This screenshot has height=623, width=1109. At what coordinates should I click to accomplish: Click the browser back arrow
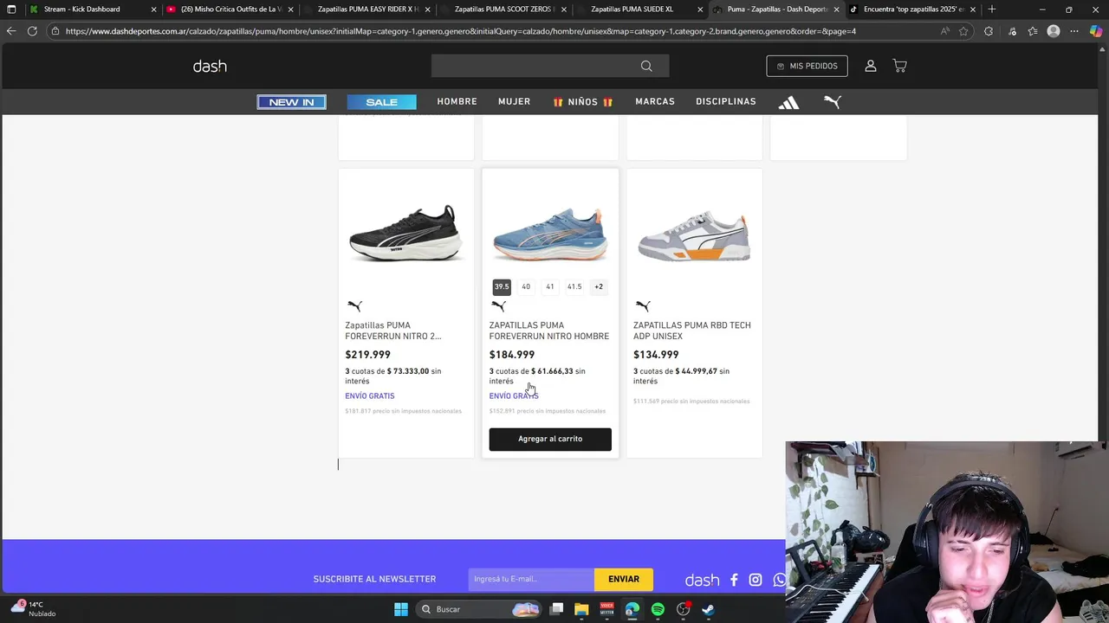coord(11,31)
